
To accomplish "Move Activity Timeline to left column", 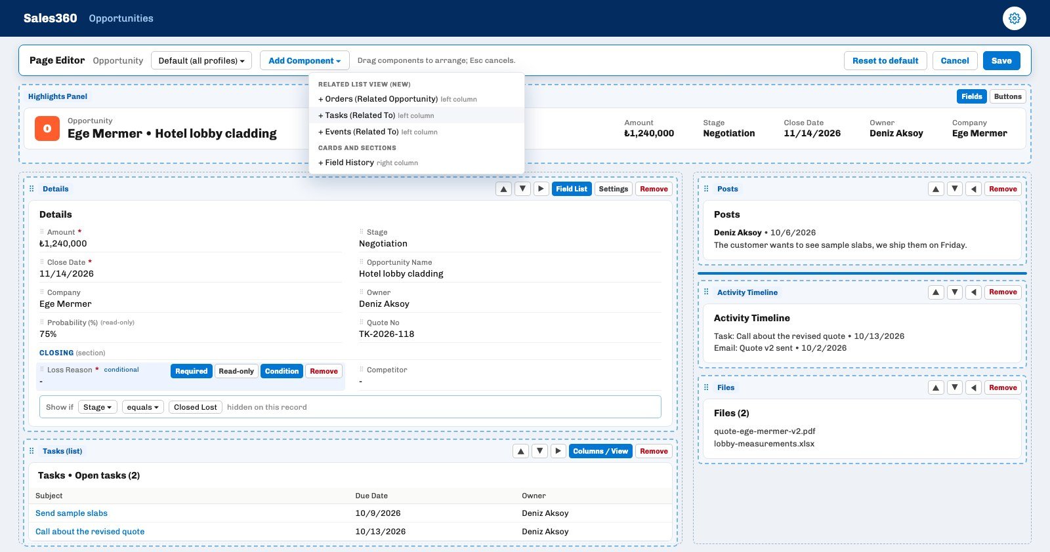I will click(974, 292).
